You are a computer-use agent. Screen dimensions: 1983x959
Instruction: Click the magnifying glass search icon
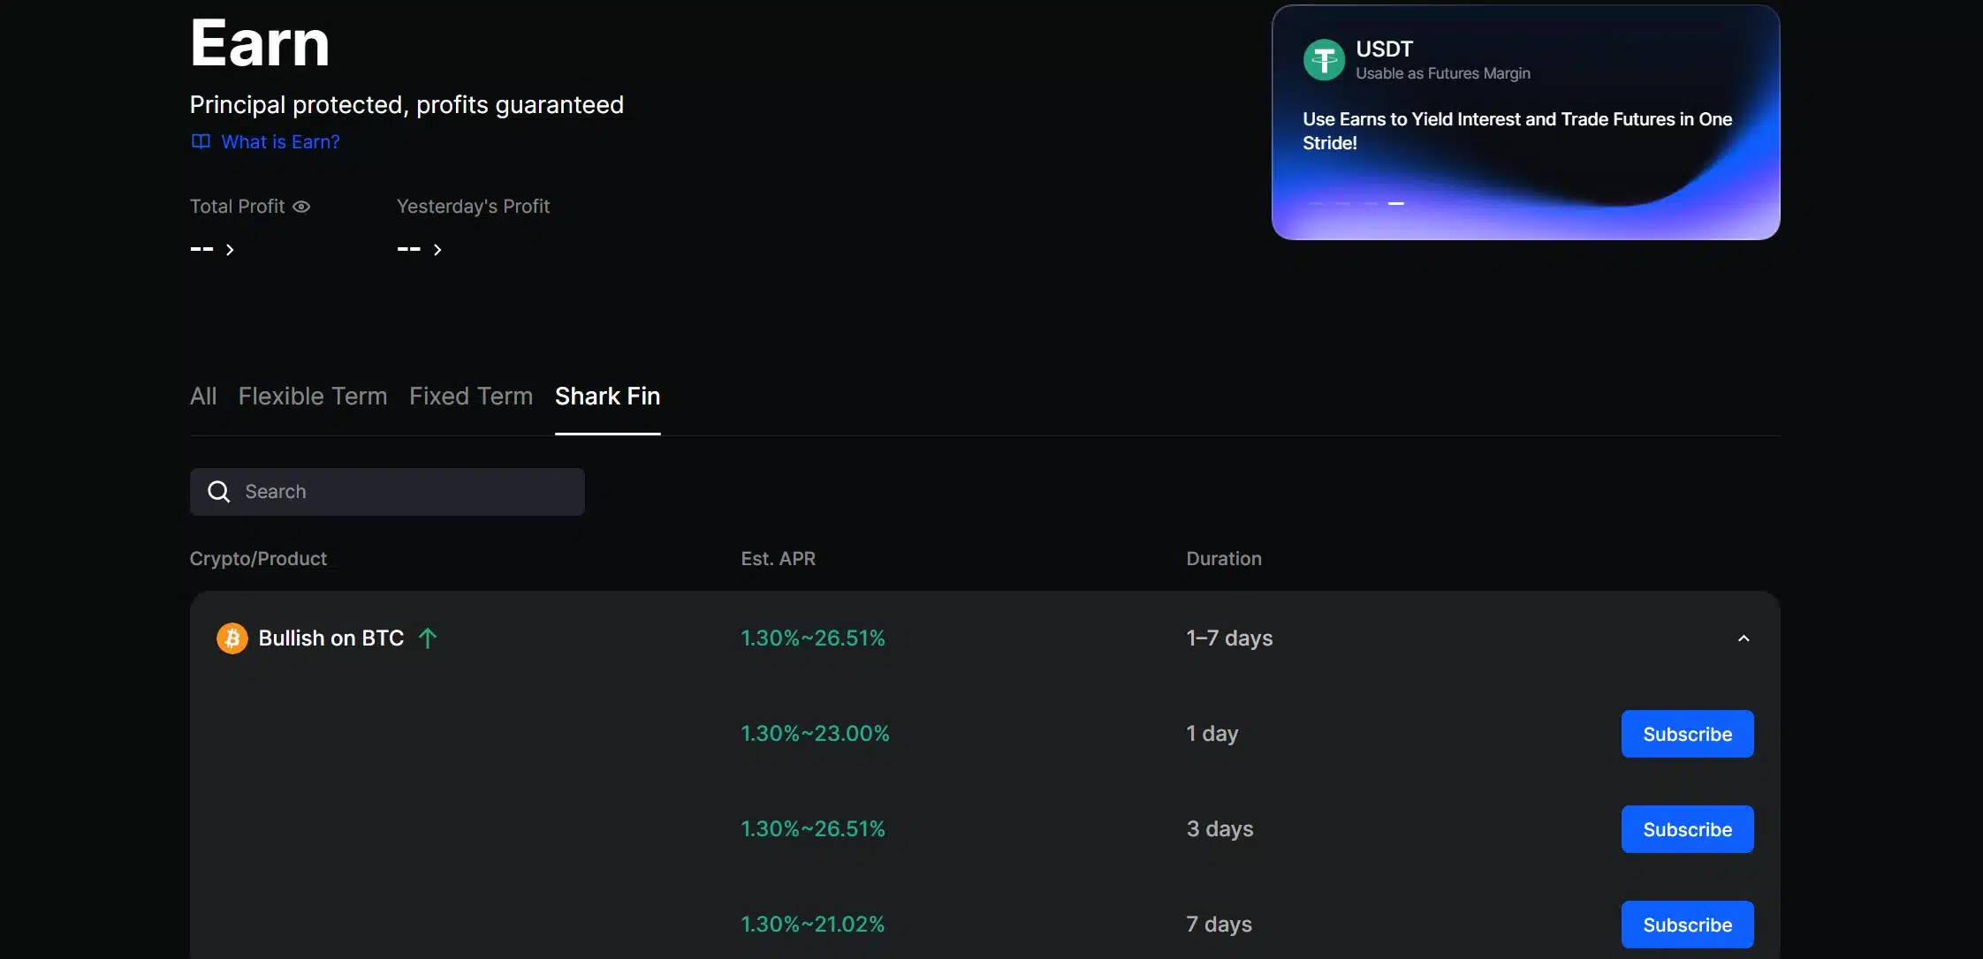218,492
